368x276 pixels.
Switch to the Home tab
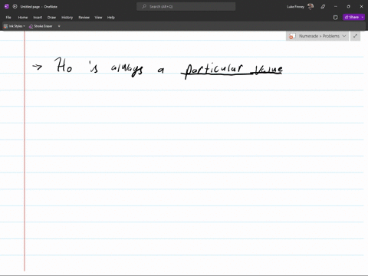pyautogui.click(x=23, y=18)
